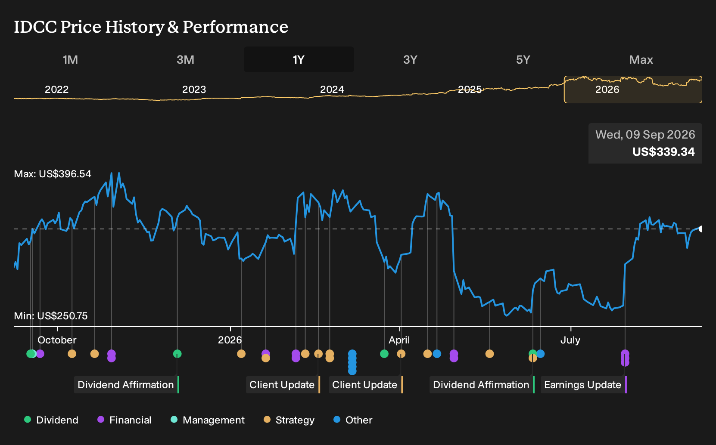716x445 pixels.
Task: Select the blue Other marker just before July
Action: click(540, 354)
